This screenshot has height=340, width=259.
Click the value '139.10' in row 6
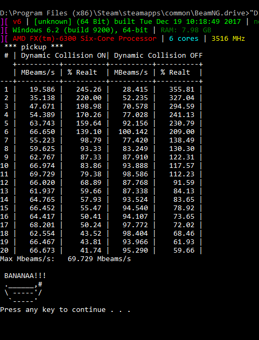point(89,132)
